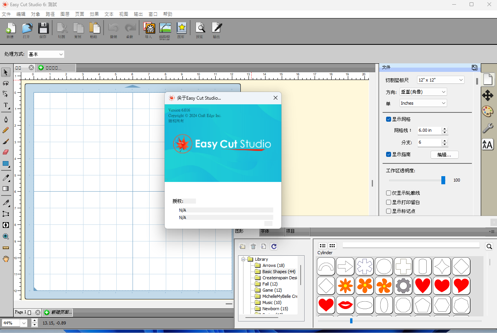Open the Inches units dropdown
Image resolution: width=497 pixels, height=333 pixels.
(423, 103)
